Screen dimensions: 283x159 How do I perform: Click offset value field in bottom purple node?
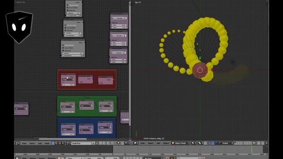pyautogui.click(x=119, y=60)
